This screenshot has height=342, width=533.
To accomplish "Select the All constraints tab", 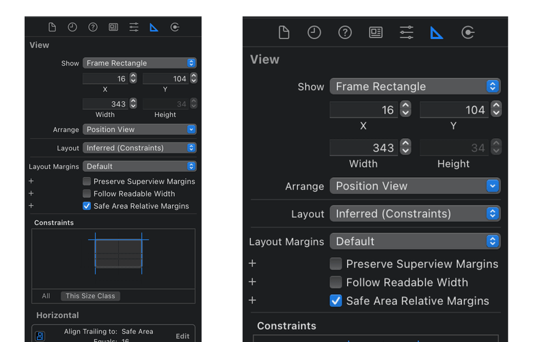I will click(46, 296).
